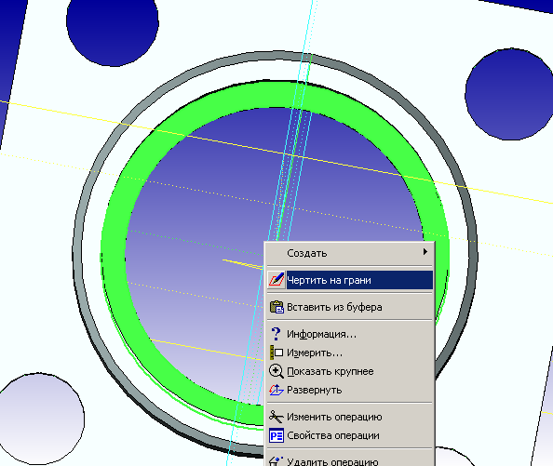Open Информация… entry
The image size is (553, 466).
[x=349, y=334]
